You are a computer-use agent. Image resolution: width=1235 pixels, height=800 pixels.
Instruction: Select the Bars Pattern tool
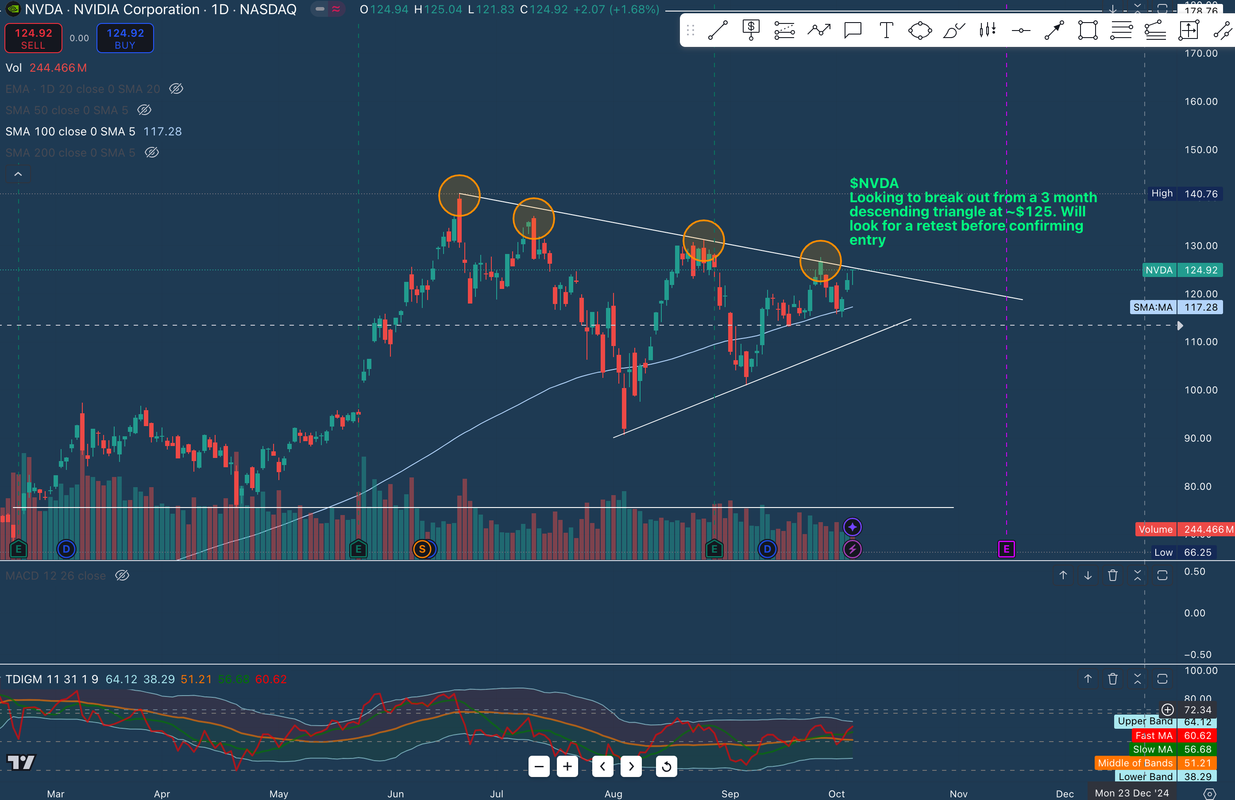pos(988,31)
